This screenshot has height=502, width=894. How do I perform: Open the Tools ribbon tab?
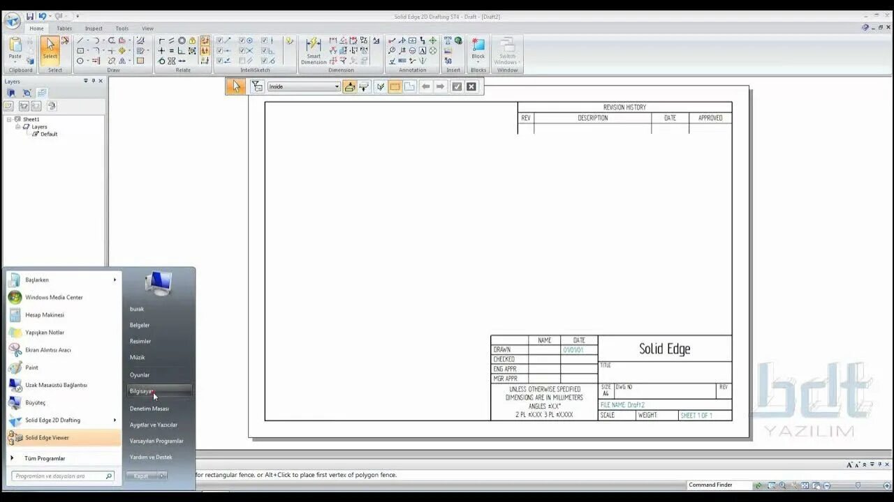(122, 29)
